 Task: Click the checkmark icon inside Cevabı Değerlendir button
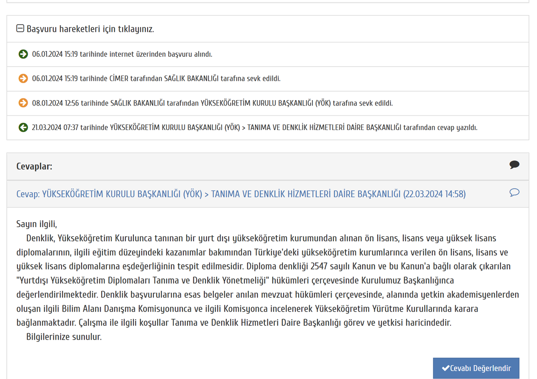click(445, 368)
